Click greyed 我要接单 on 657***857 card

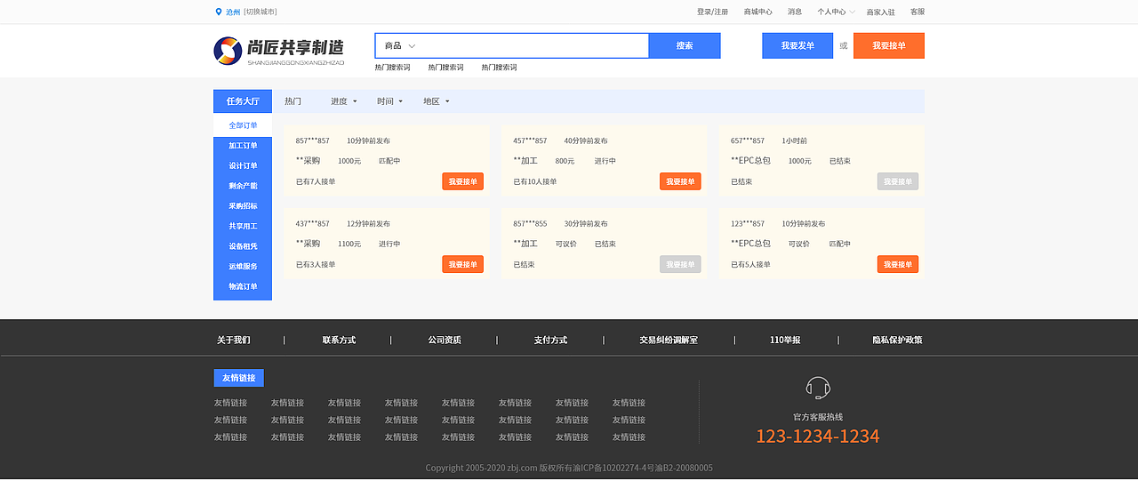[x=898, y=181]
